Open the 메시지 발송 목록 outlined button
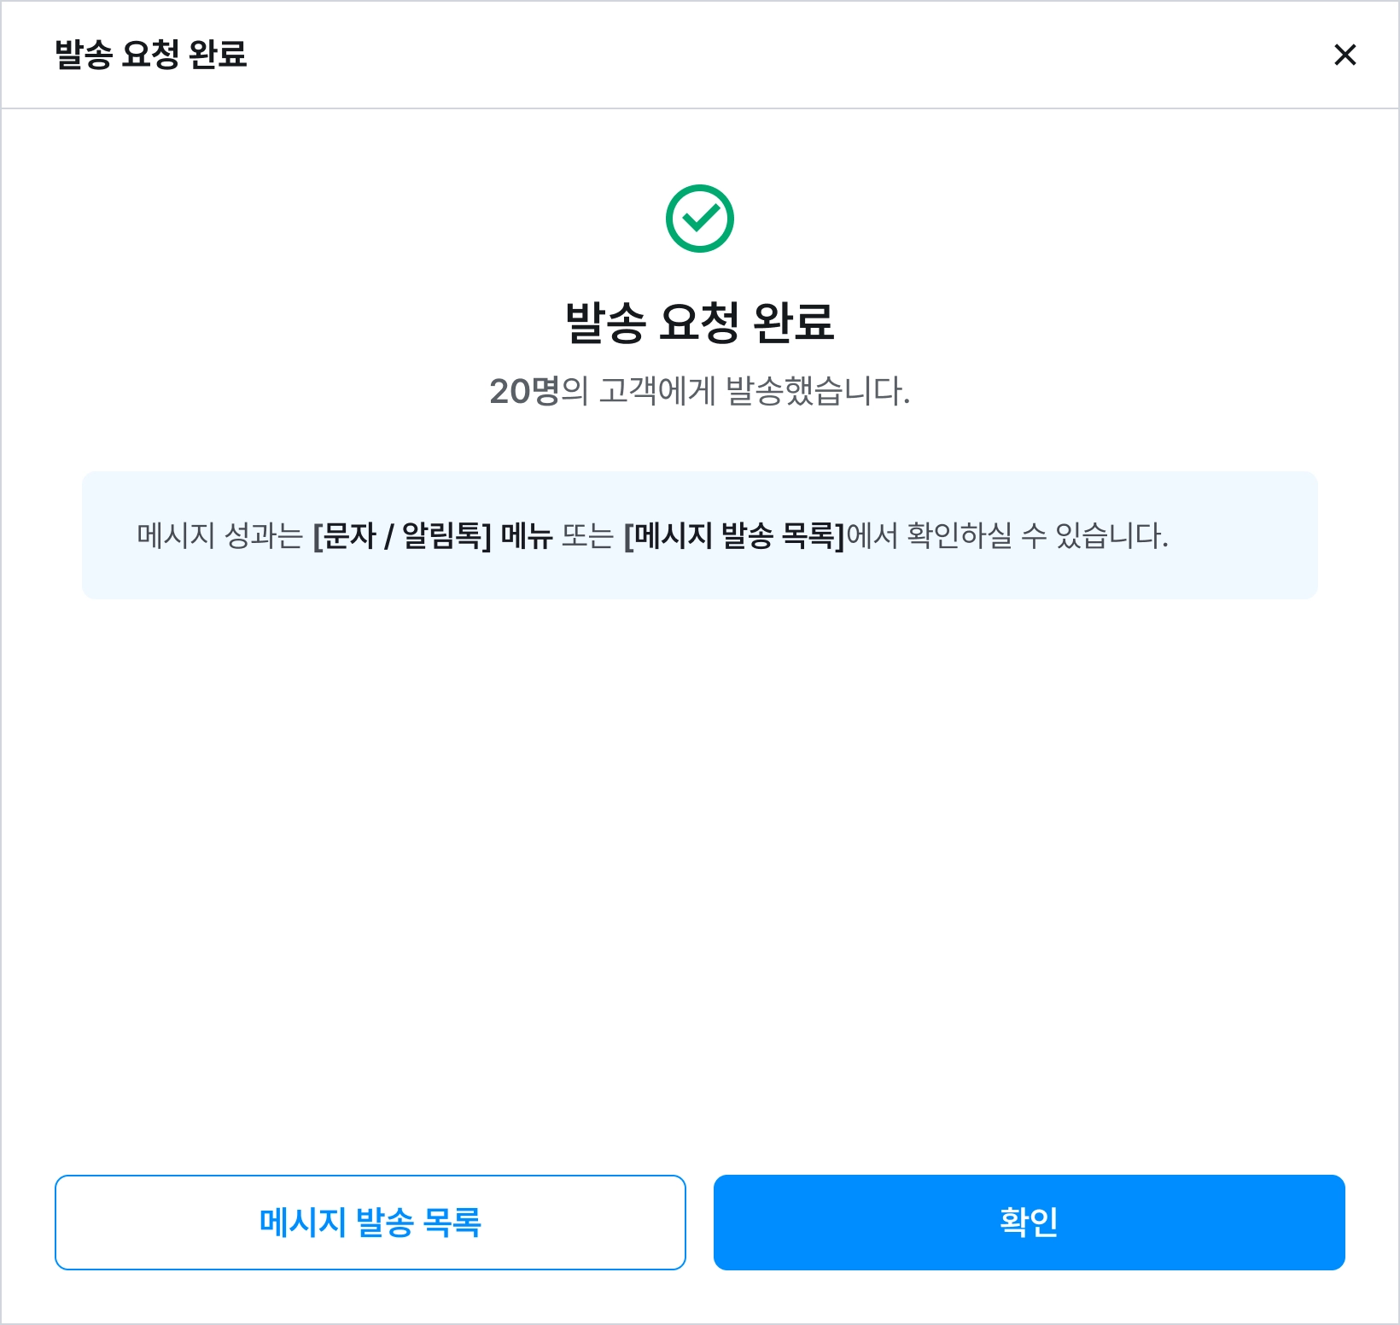1400x1325 pixels. [x=370, y=1222]
